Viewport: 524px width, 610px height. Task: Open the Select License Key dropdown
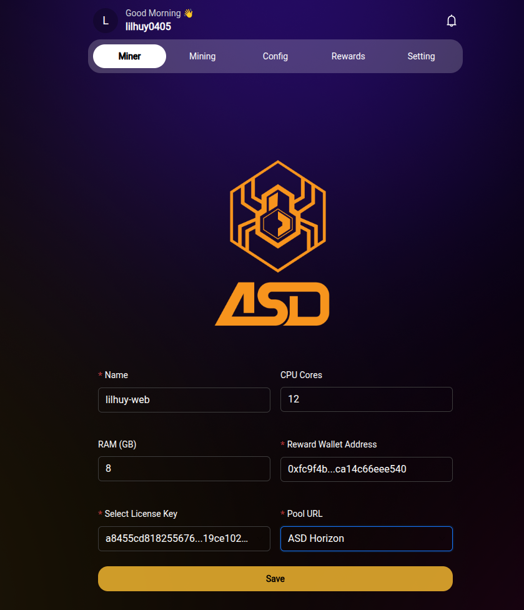point(184,538)
